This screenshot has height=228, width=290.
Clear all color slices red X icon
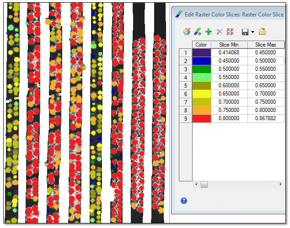[x=230, y=32]
